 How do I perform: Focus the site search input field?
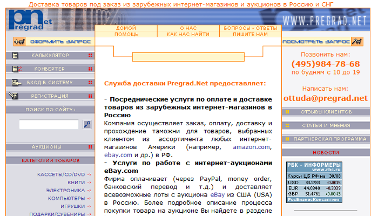[x=49, y=124]
